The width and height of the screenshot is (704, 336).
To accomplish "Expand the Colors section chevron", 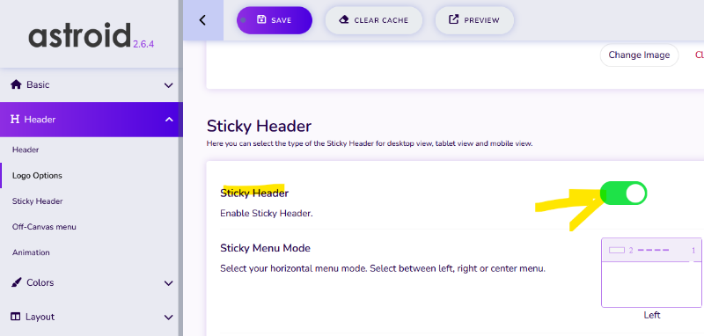I will 168,283.
